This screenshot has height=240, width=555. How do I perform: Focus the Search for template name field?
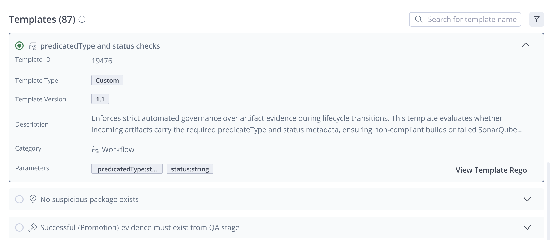[465, 19]
